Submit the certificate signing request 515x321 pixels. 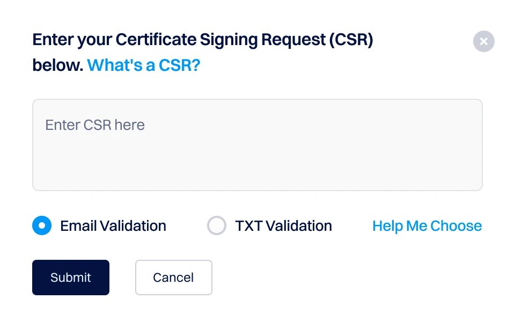coord(70,278)
